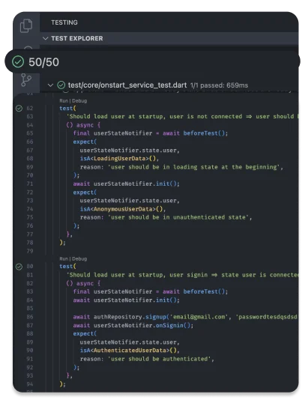This screenshot has width=305, height=412.
Task: Click userStateNotifier.state.user on line 73
Action: pyautogui.click(x=128, y=201)
